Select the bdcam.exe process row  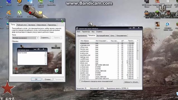pyautogui.click(x=107, y=63)
